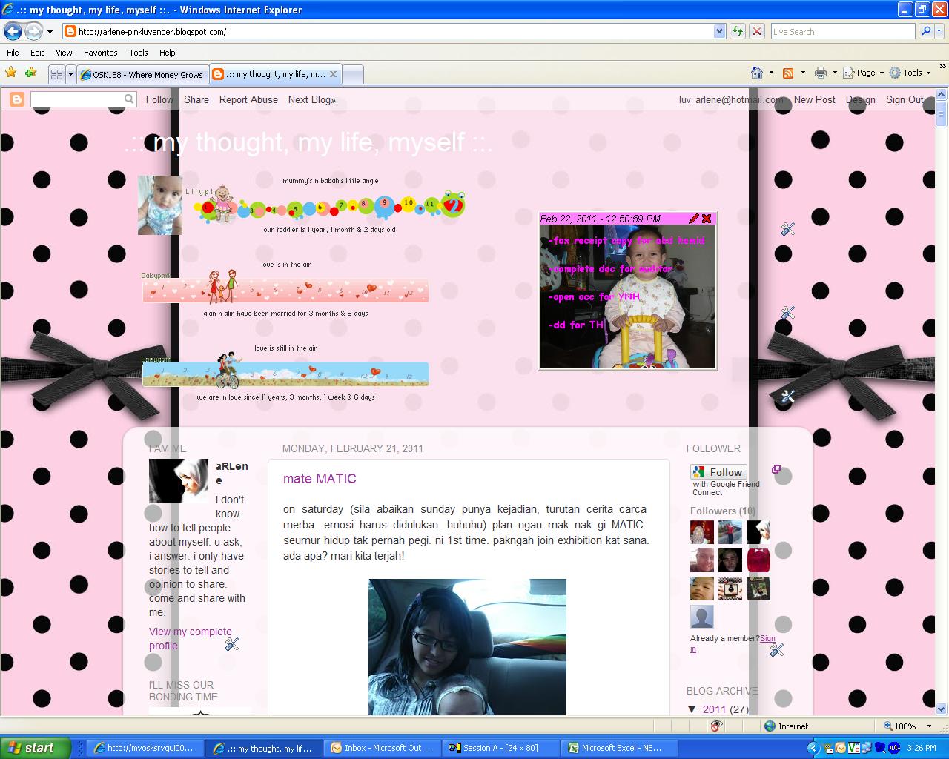
Task: Close the sticky note with red X
Action: pyautogui.click(x=707, y=219)
